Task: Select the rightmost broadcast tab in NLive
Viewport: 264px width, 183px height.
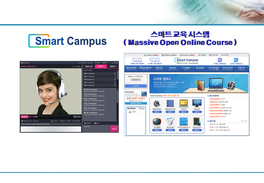Action: pyautogui.click(x=113, y=66)
